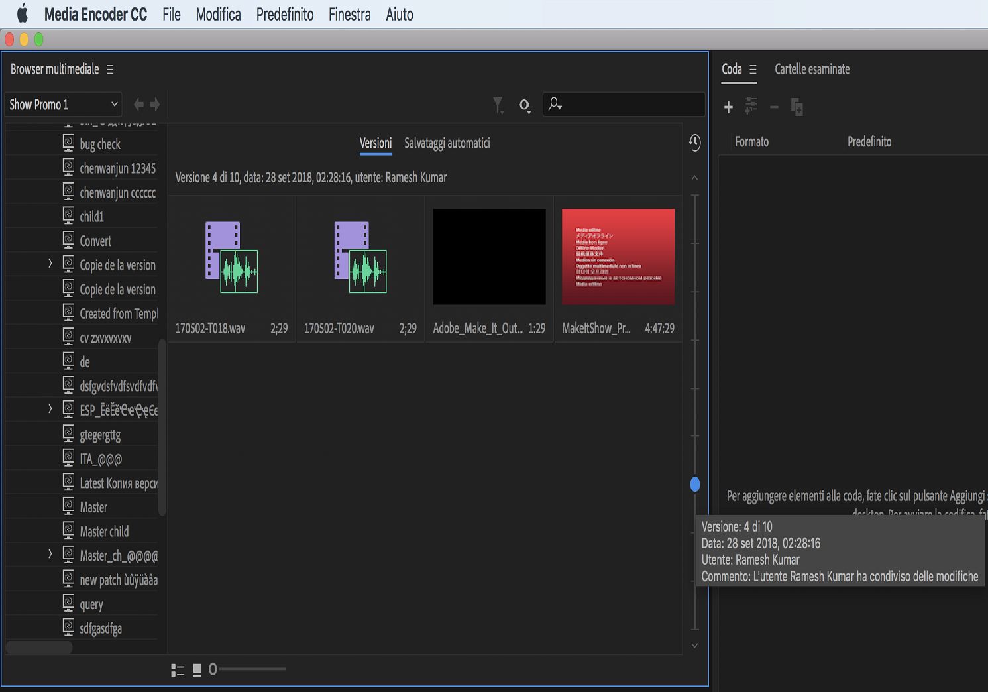This screenshot has height=692, width=988.
Task: Click the Aggiungi origine plus icon in Coda panel
Action: click(x=728, y=107)
